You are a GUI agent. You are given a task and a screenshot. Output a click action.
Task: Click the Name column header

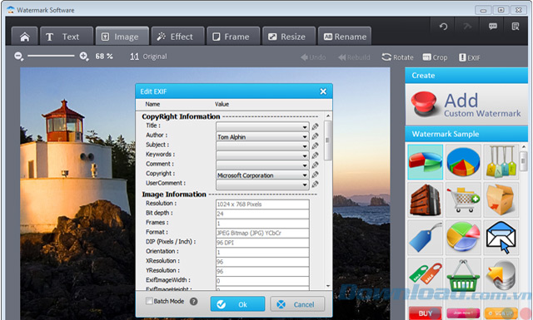click(x=152, y=104)
